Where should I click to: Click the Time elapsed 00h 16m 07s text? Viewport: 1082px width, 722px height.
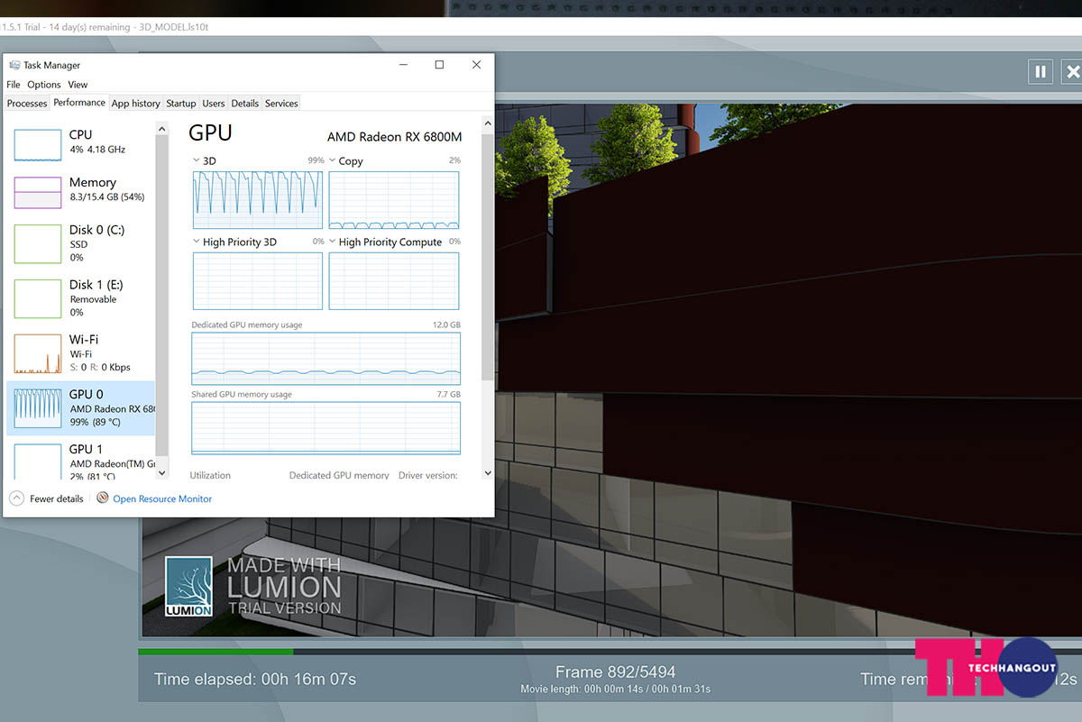click(255, 679)
